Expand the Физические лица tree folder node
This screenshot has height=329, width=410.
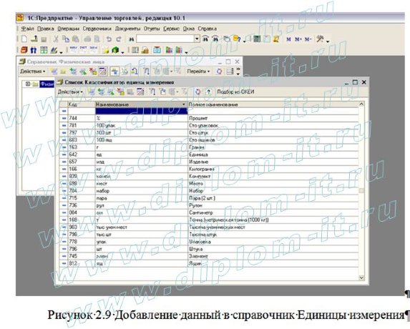tap(28, 84)
